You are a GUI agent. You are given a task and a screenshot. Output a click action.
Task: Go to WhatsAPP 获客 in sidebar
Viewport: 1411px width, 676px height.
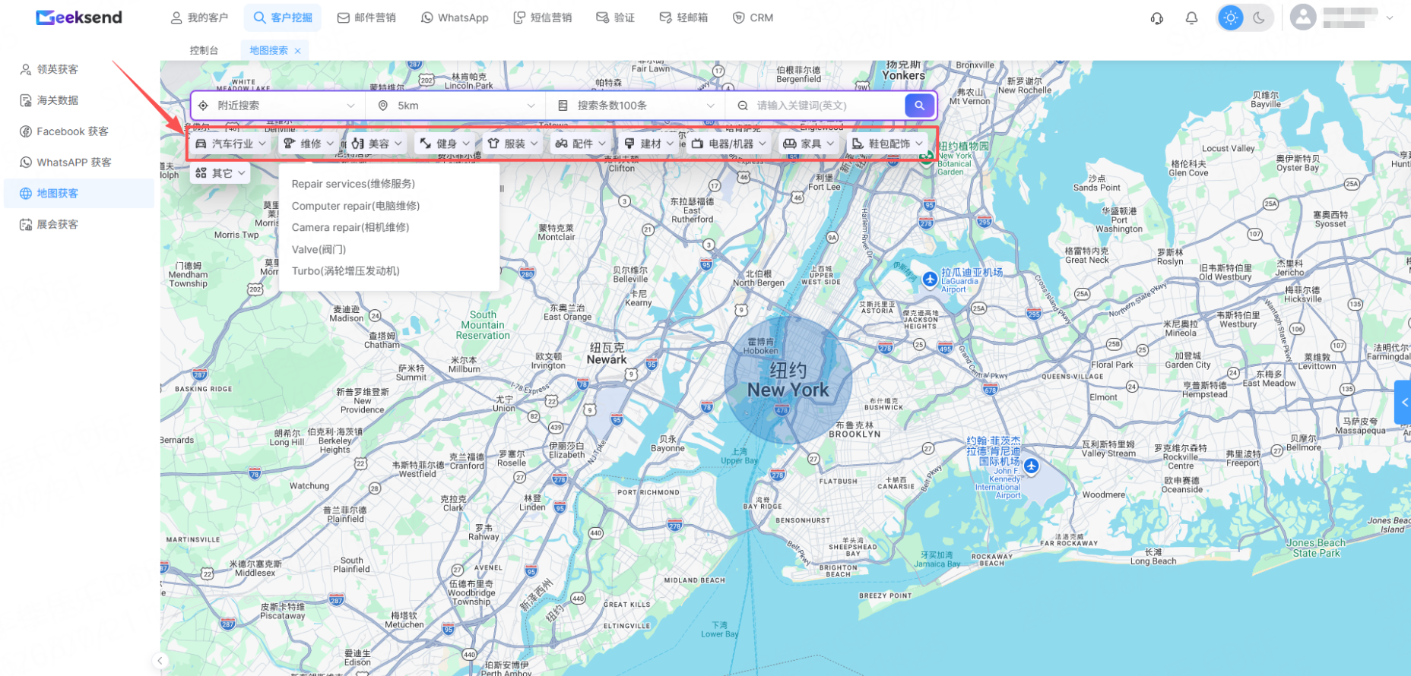click(x=79, y=163)
